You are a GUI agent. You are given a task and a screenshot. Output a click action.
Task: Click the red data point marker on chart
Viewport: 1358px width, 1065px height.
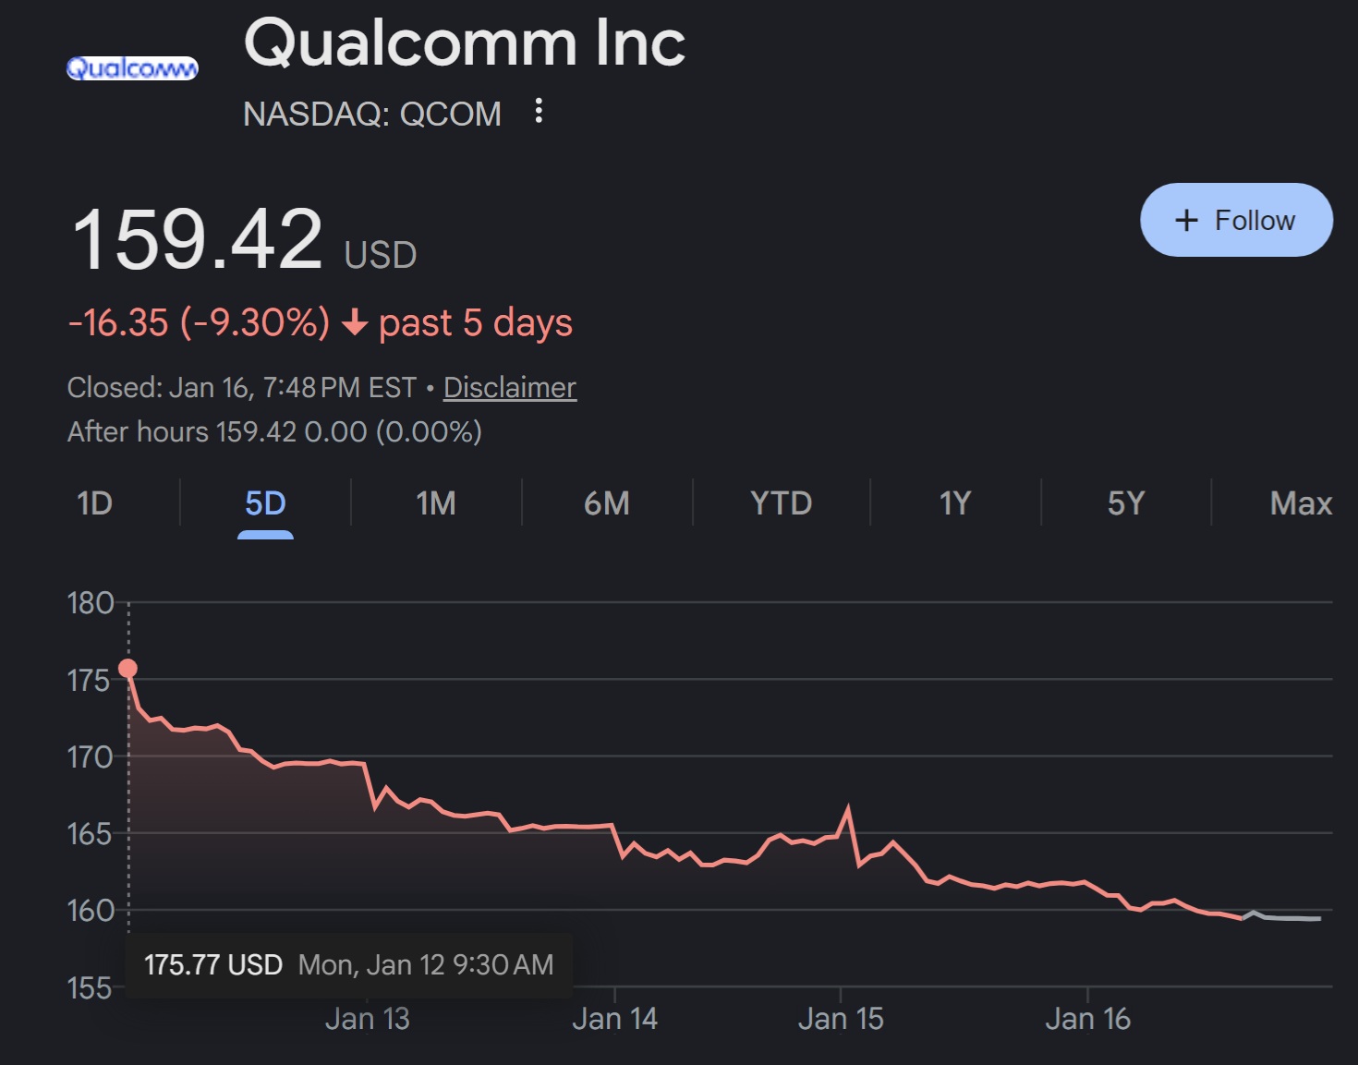pos(128,668)
